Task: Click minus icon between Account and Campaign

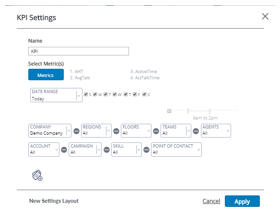Action: tap(64, 150)
